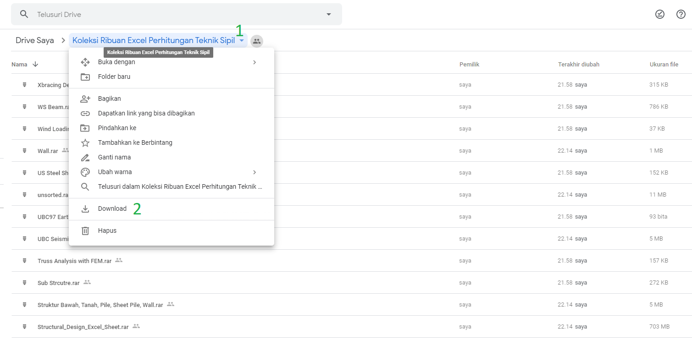Click the unsorted file name
The width and height of the screenshot is (692, 340).
(53, 195)
